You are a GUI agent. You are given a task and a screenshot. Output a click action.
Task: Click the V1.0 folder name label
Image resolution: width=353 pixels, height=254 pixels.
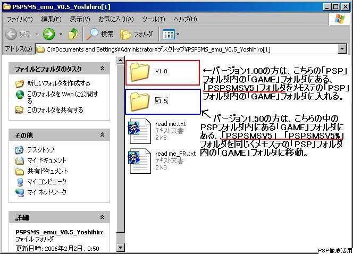[x=161, y=71]
